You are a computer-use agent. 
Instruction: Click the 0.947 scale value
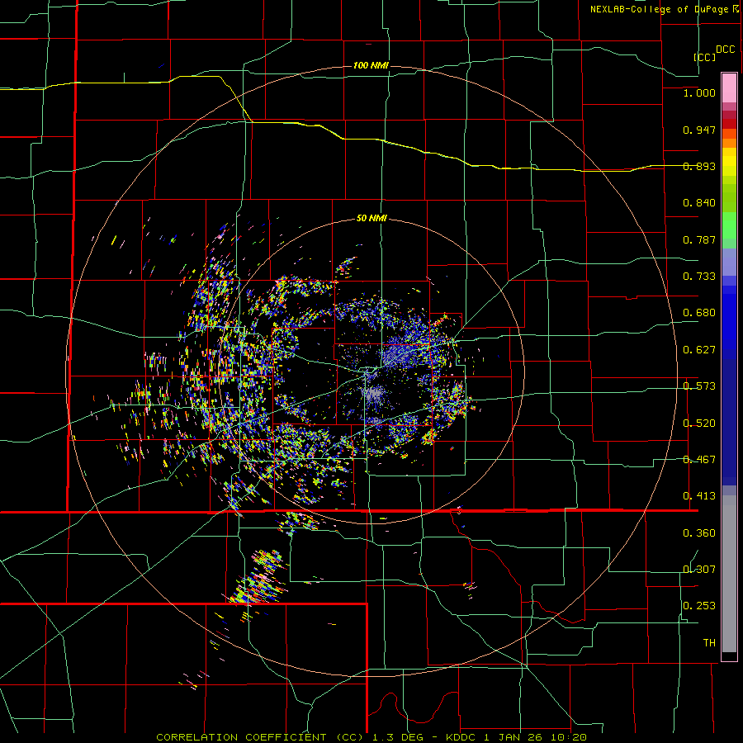699,130
